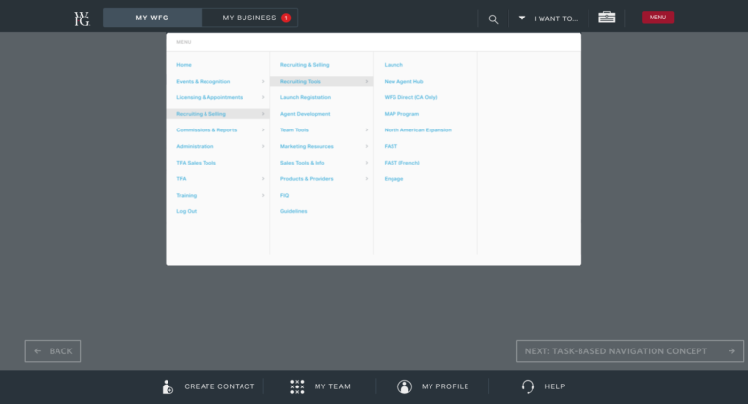Viewport: 748px width, 404px height.
Task: Open the Launch link
Action: pyautogui.click(x=393, y=65)
